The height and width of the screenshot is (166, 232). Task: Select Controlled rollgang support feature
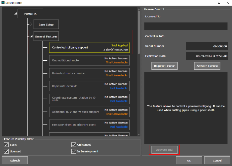pos(89,47)
